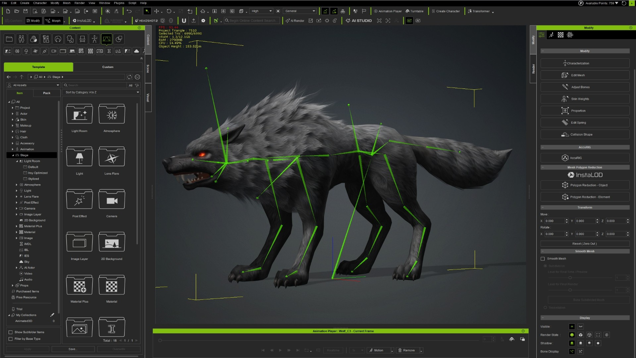The width and height of the screenshot is (636, 358).
Task: Click the AccuRIG button
Action: click(585, 158)
